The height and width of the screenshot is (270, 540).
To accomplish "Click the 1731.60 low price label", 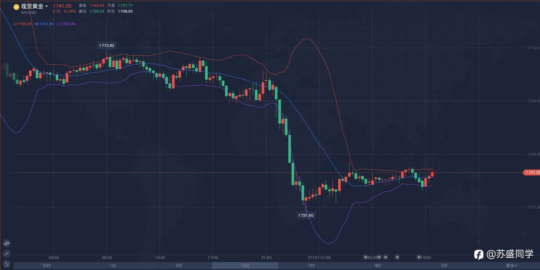I will tap(306, 215).
